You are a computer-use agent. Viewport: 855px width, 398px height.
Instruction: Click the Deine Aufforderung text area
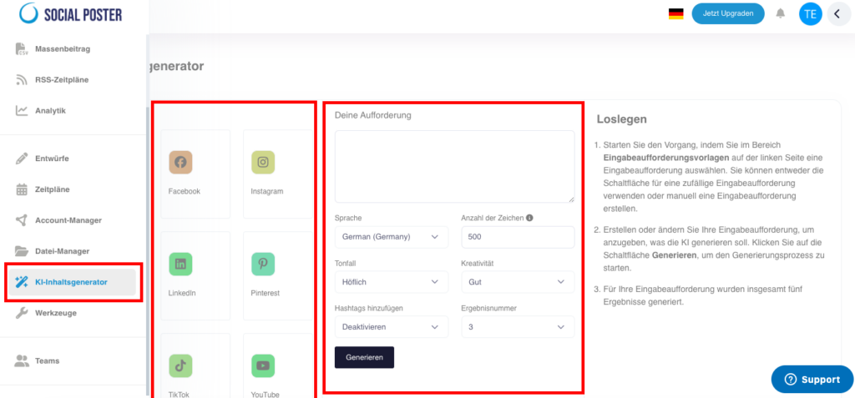click(x=454, y=167)
